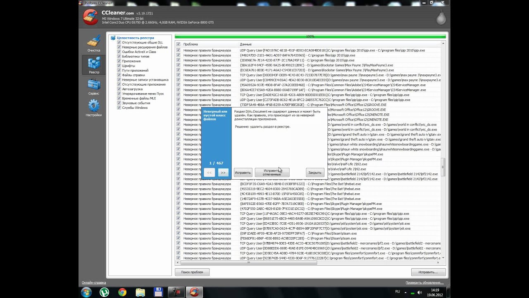
Task: Click the RU language indicator
Action: 398,292
